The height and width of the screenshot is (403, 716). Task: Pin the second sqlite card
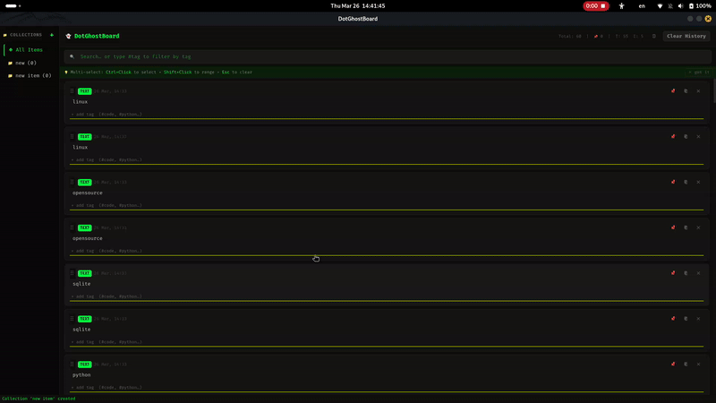(673, 319)
